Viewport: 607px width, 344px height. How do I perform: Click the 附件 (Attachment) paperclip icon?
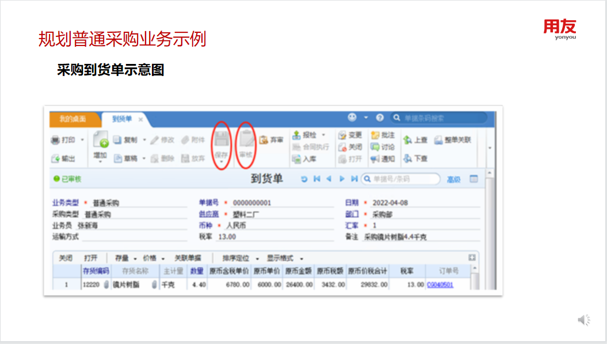[185, 140]
